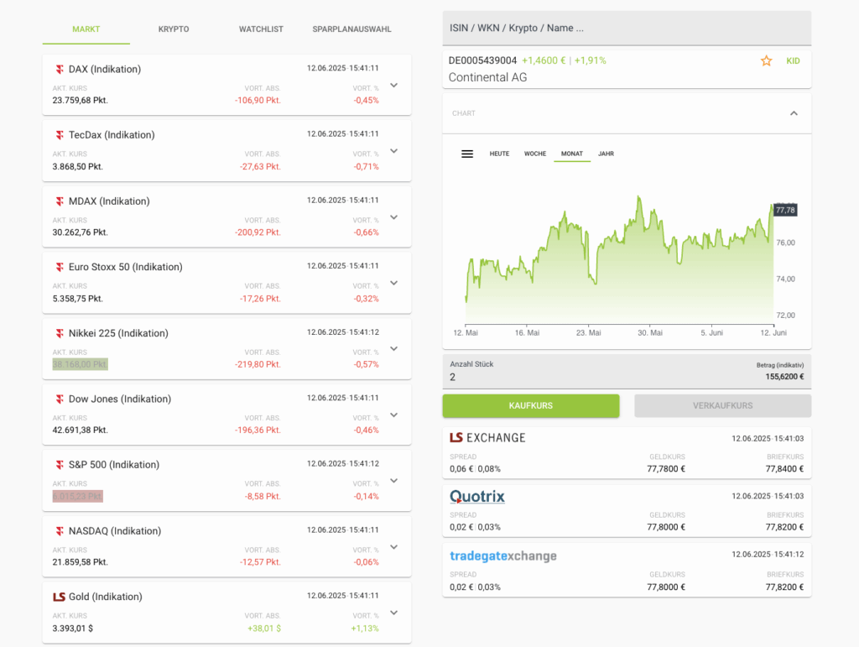Image resolution: width=859 pixels, height=647 pixels.
Task: Click the Nikkei 225 logo icon
Action: point(60,333)
